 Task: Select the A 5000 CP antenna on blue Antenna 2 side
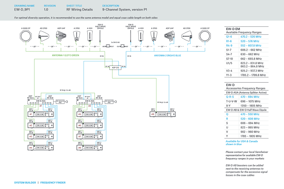coord(205,36)
